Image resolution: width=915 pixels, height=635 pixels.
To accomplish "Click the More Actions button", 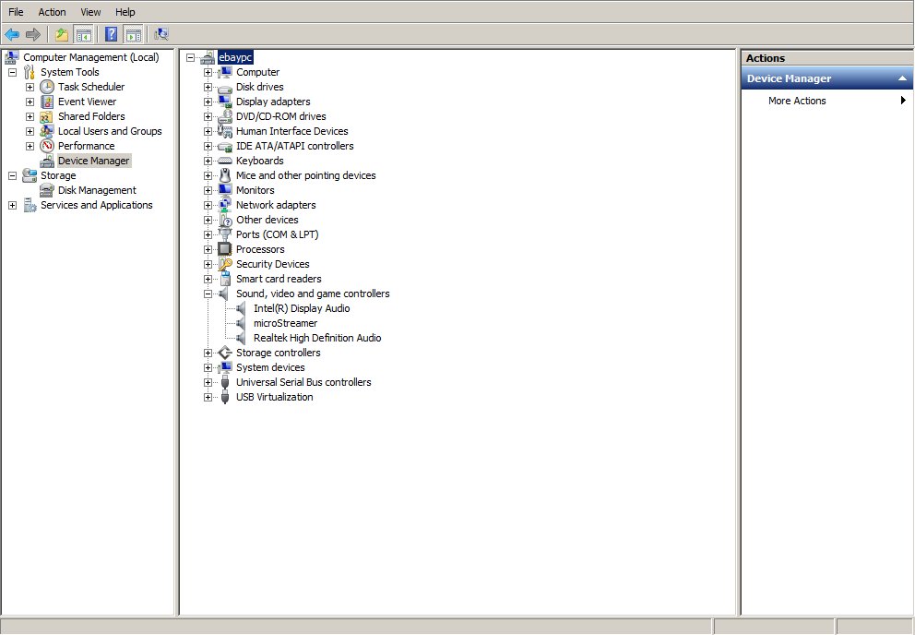I will click(797, 101).
